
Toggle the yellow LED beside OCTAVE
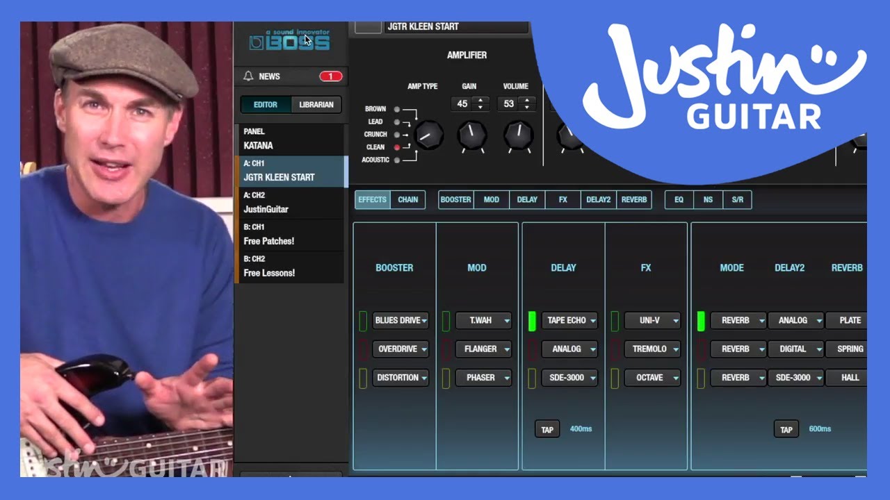(615, 378)
